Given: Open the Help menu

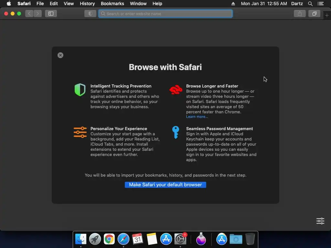Looking at the screenshot, I should (157, 4).
